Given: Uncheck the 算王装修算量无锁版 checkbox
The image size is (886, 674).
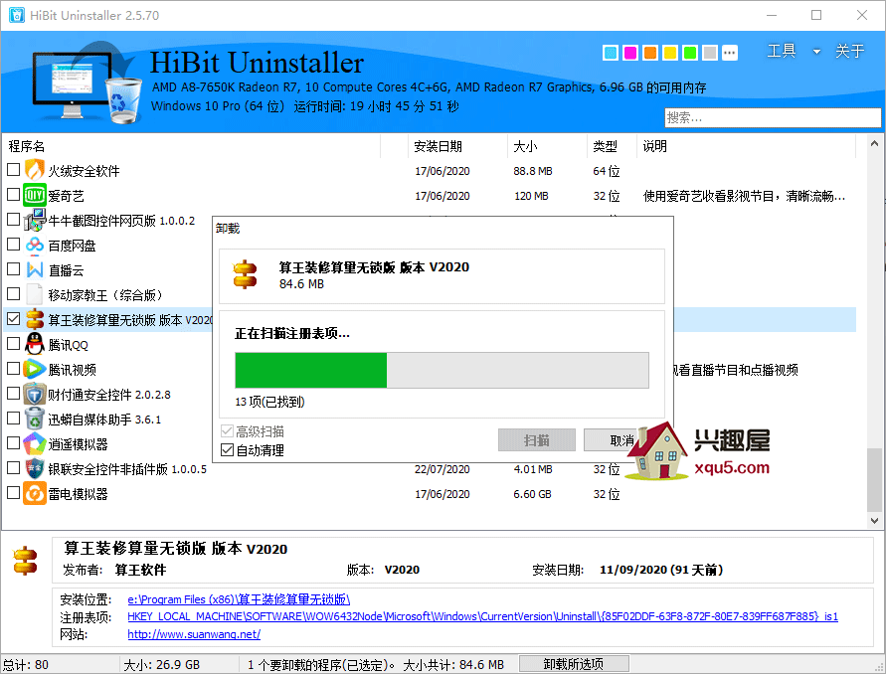Looking at the screenshot, I should coord(14,319).
